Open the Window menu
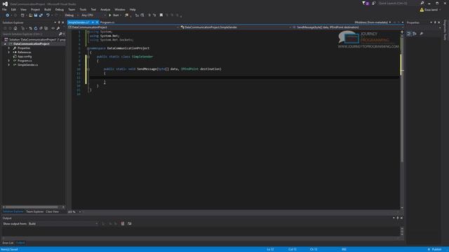Image resolution: width=449 pixels, height=252 pixels. point(120,9)
